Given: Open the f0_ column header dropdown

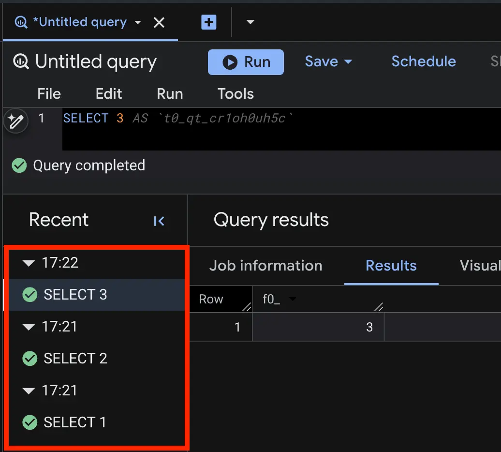Looking at the screenshot, I should point(292,299).
